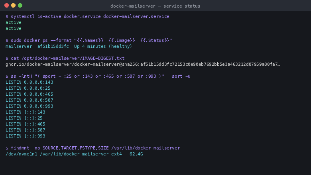
Task: Click the 'LISTEN [::]:465' line
Action: click(x=26, y=124)
